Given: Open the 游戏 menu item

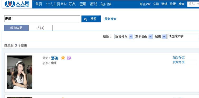Looking at the screenshot, I should click(x=94, y=4).
